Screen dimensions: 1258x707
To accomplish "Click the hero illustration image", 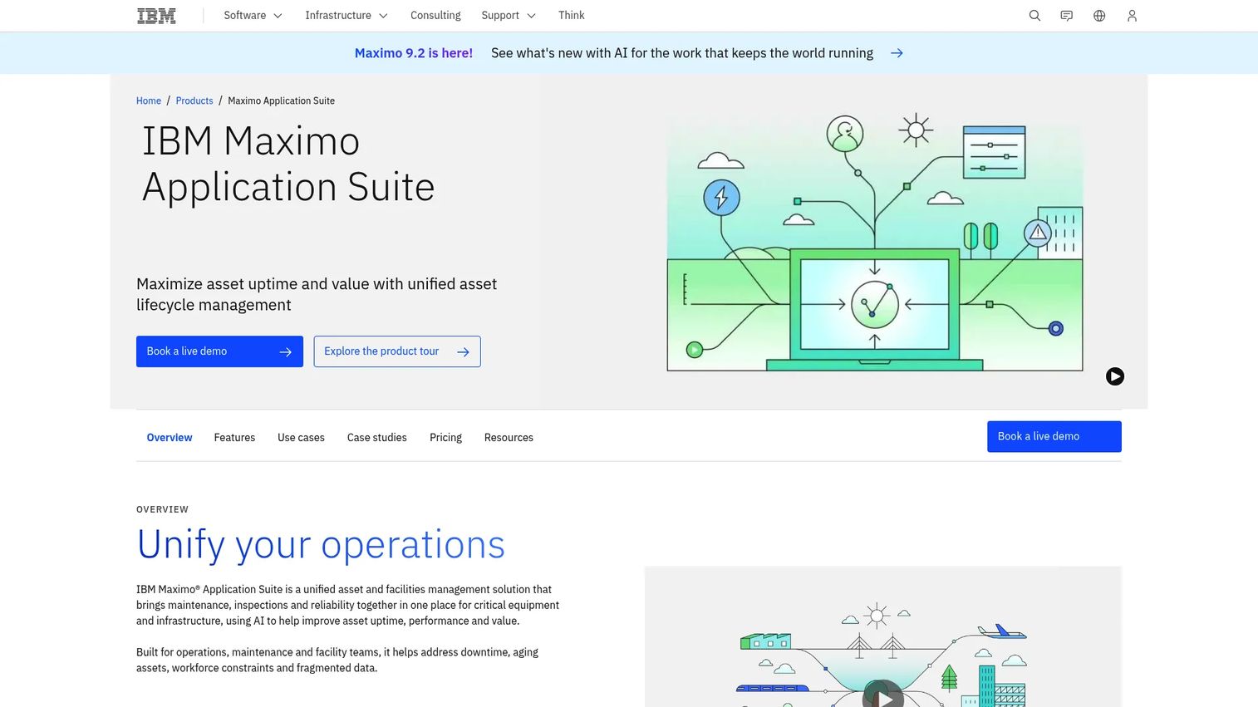I will pos(875,242).
